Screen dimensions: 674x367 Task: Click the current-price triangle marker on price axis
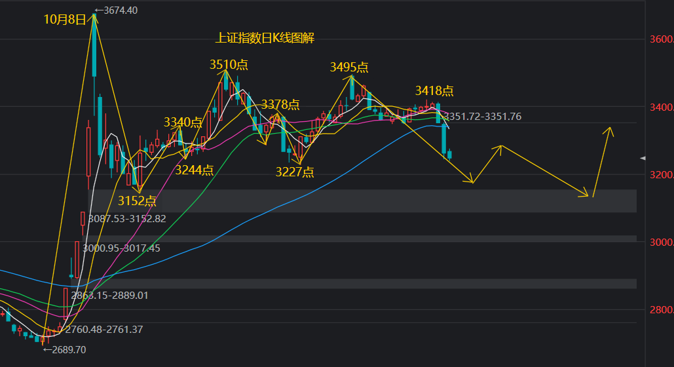tap(643, 159)
